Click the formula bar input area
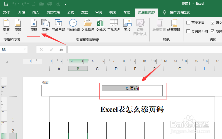Viewport: 222px width, 139px height. pos(145,49)
